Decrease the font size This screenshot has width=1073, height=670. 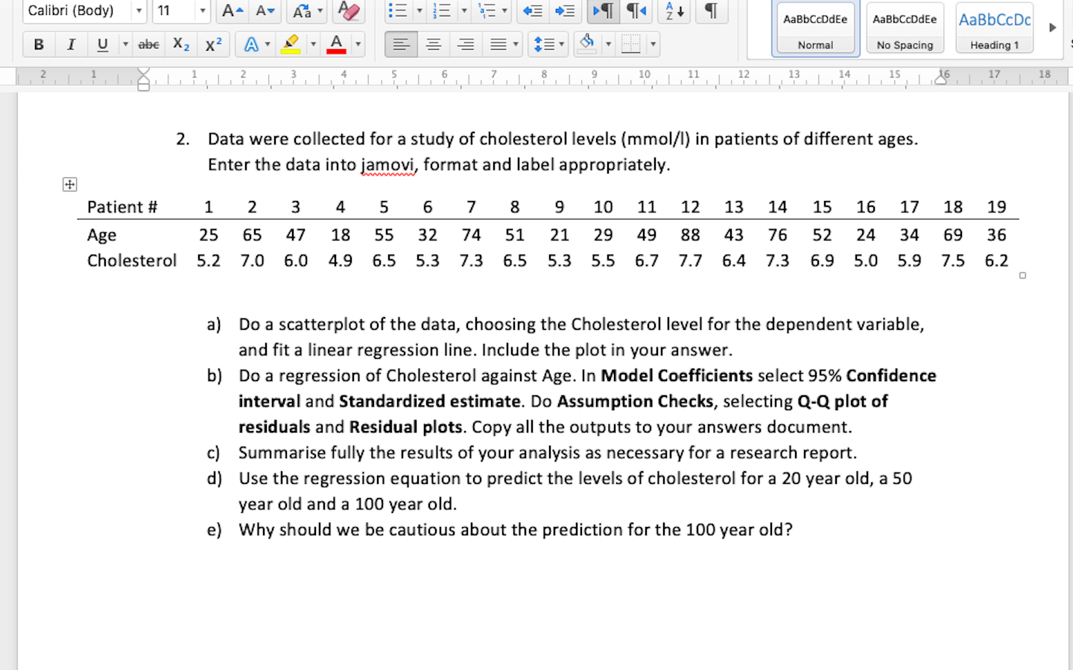click(265, 10)
